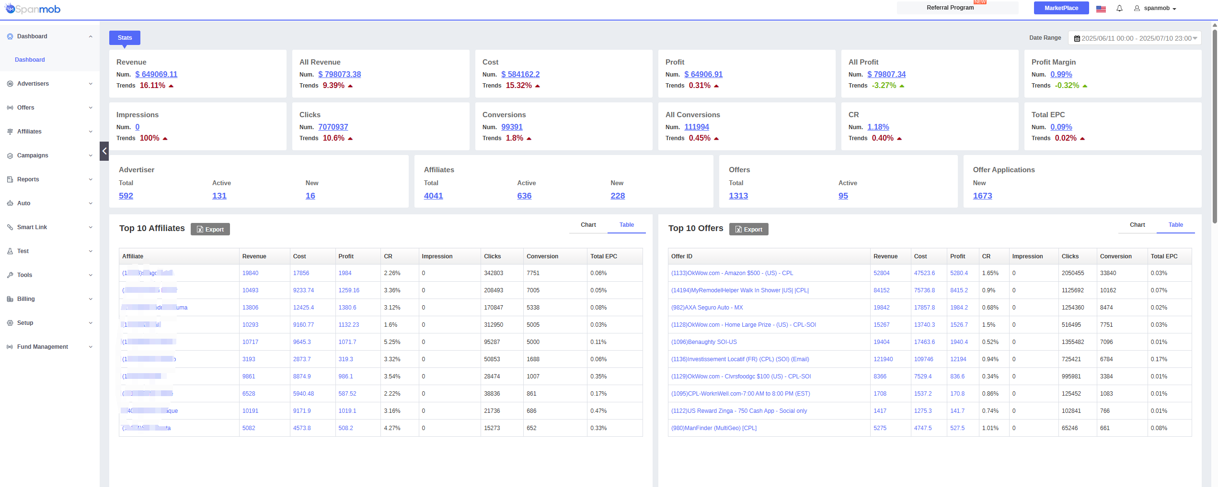Open the Revenue value $ 649069.11

156,74
